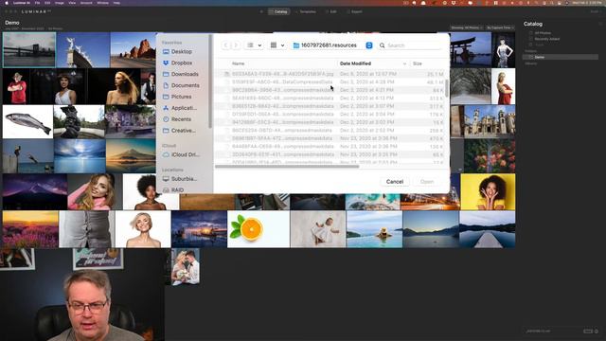This screenshot has height=341, width=606.
Task: Switch to the Templates tab in Luminar
Action: (x=305, y=11)
